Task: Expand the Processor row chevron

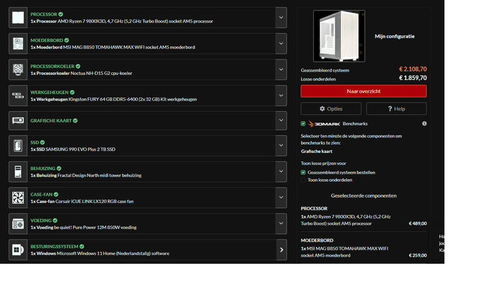Action: (281, 17)
